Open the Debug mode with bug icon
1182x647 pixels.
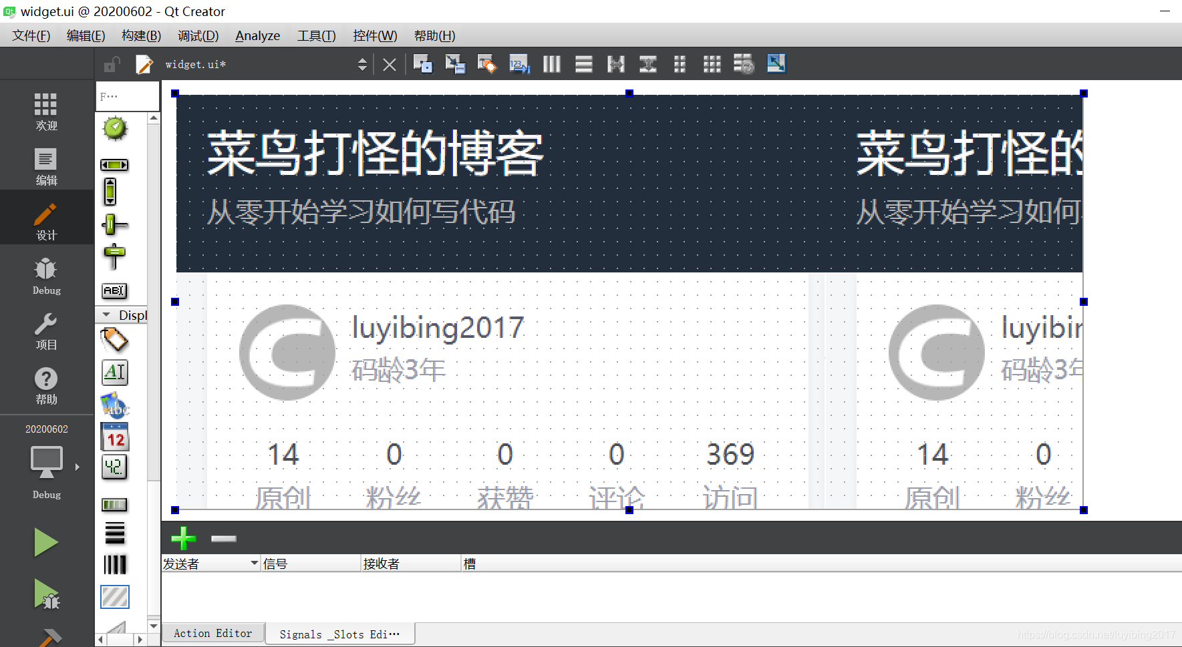point(46,276)
